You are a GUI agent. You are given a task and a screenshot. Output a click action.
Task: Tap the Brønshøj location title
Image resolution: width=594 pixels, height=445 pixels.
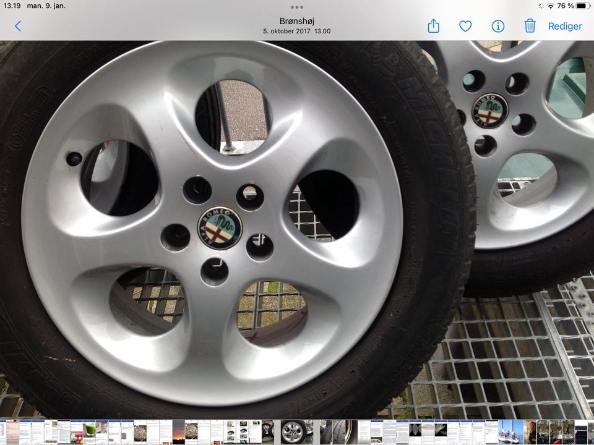(296, 21)
